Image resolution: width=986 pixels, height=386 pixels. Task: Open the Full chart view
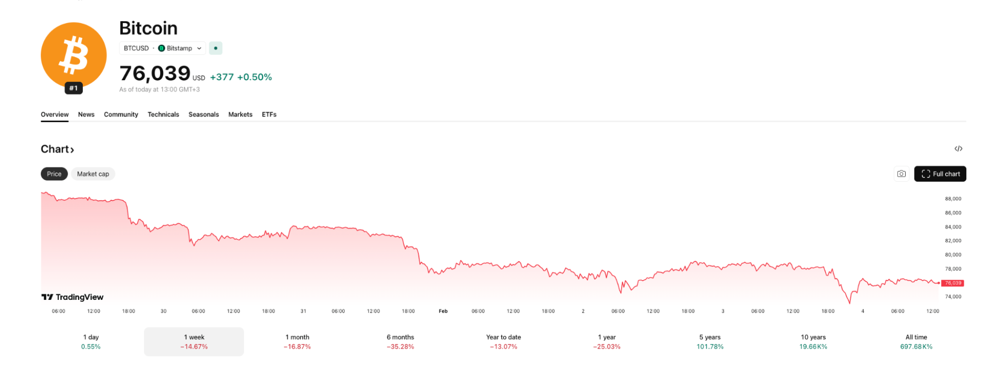click(940, 174)
